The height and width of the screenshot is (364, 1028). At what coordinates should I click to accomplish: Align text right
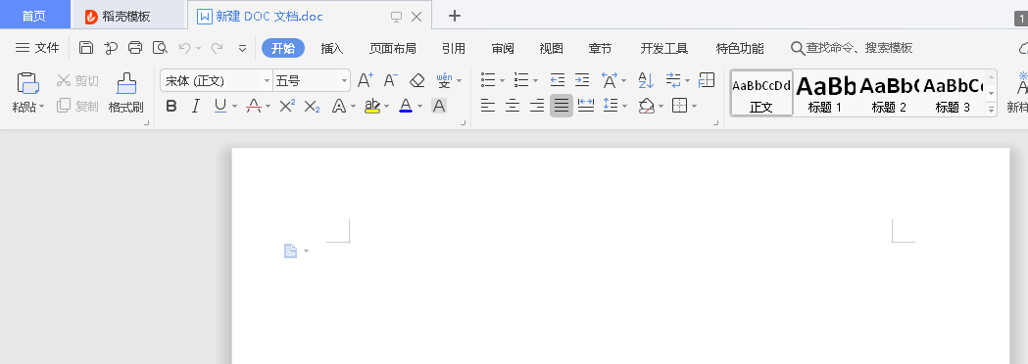click(537, 106)
